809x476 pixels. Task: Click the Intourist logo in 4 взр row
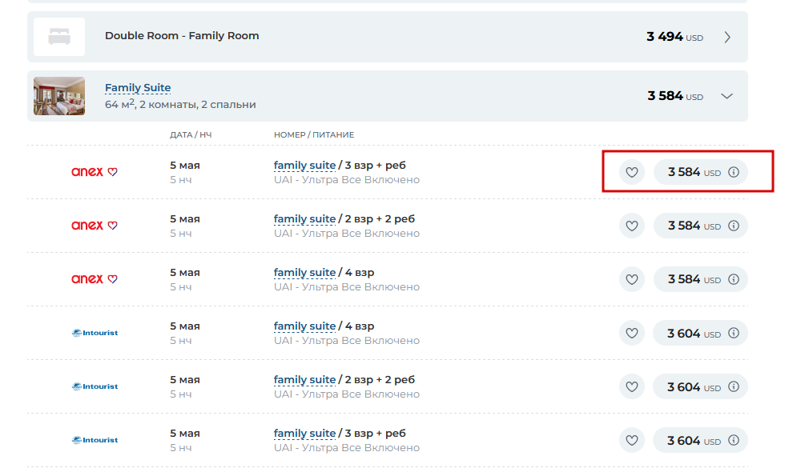tap(95, 333)
